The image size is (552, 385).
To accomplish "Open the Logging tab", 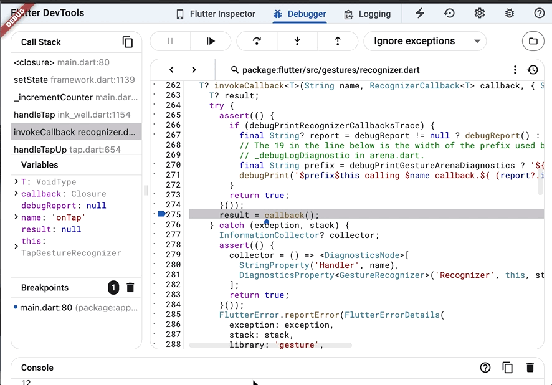I will (x=367, y=14).
